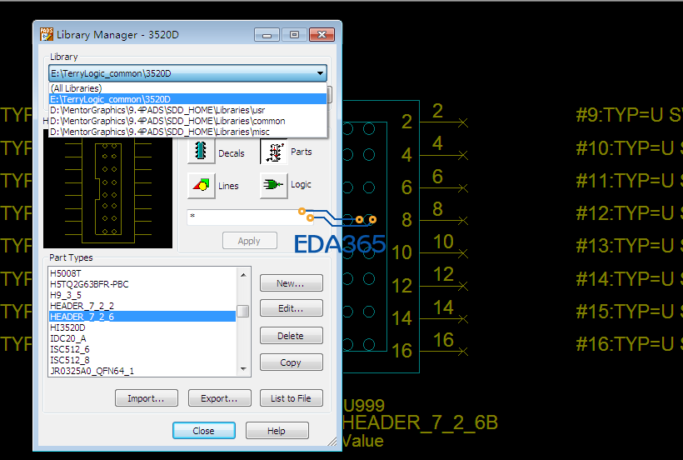Select H9_3_5 part type
Screen dimensions: 683x460
click(142, 295)
